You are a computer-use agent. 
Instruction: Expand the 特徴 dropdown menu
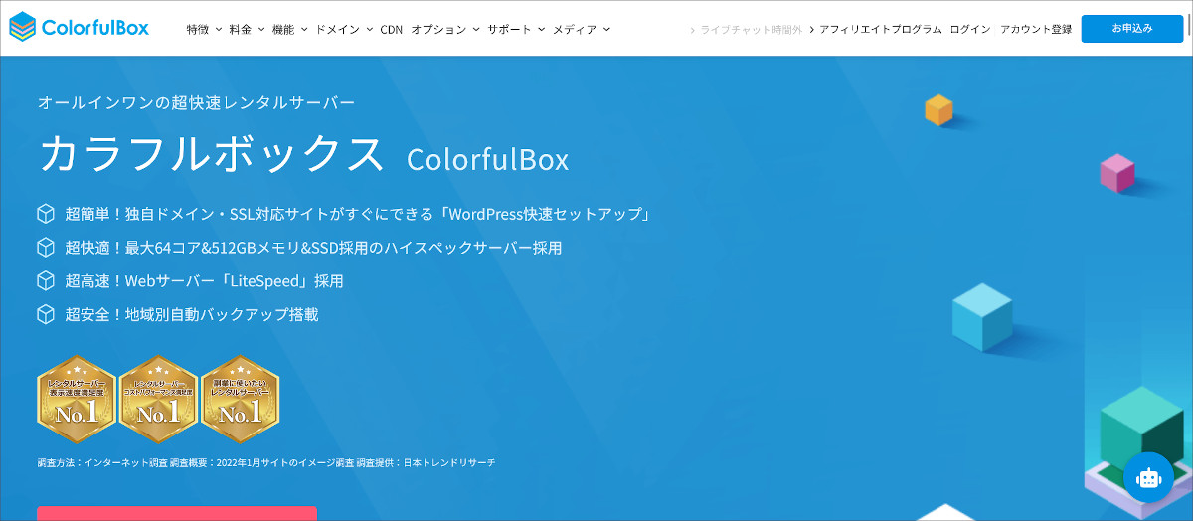click(203, 29)
